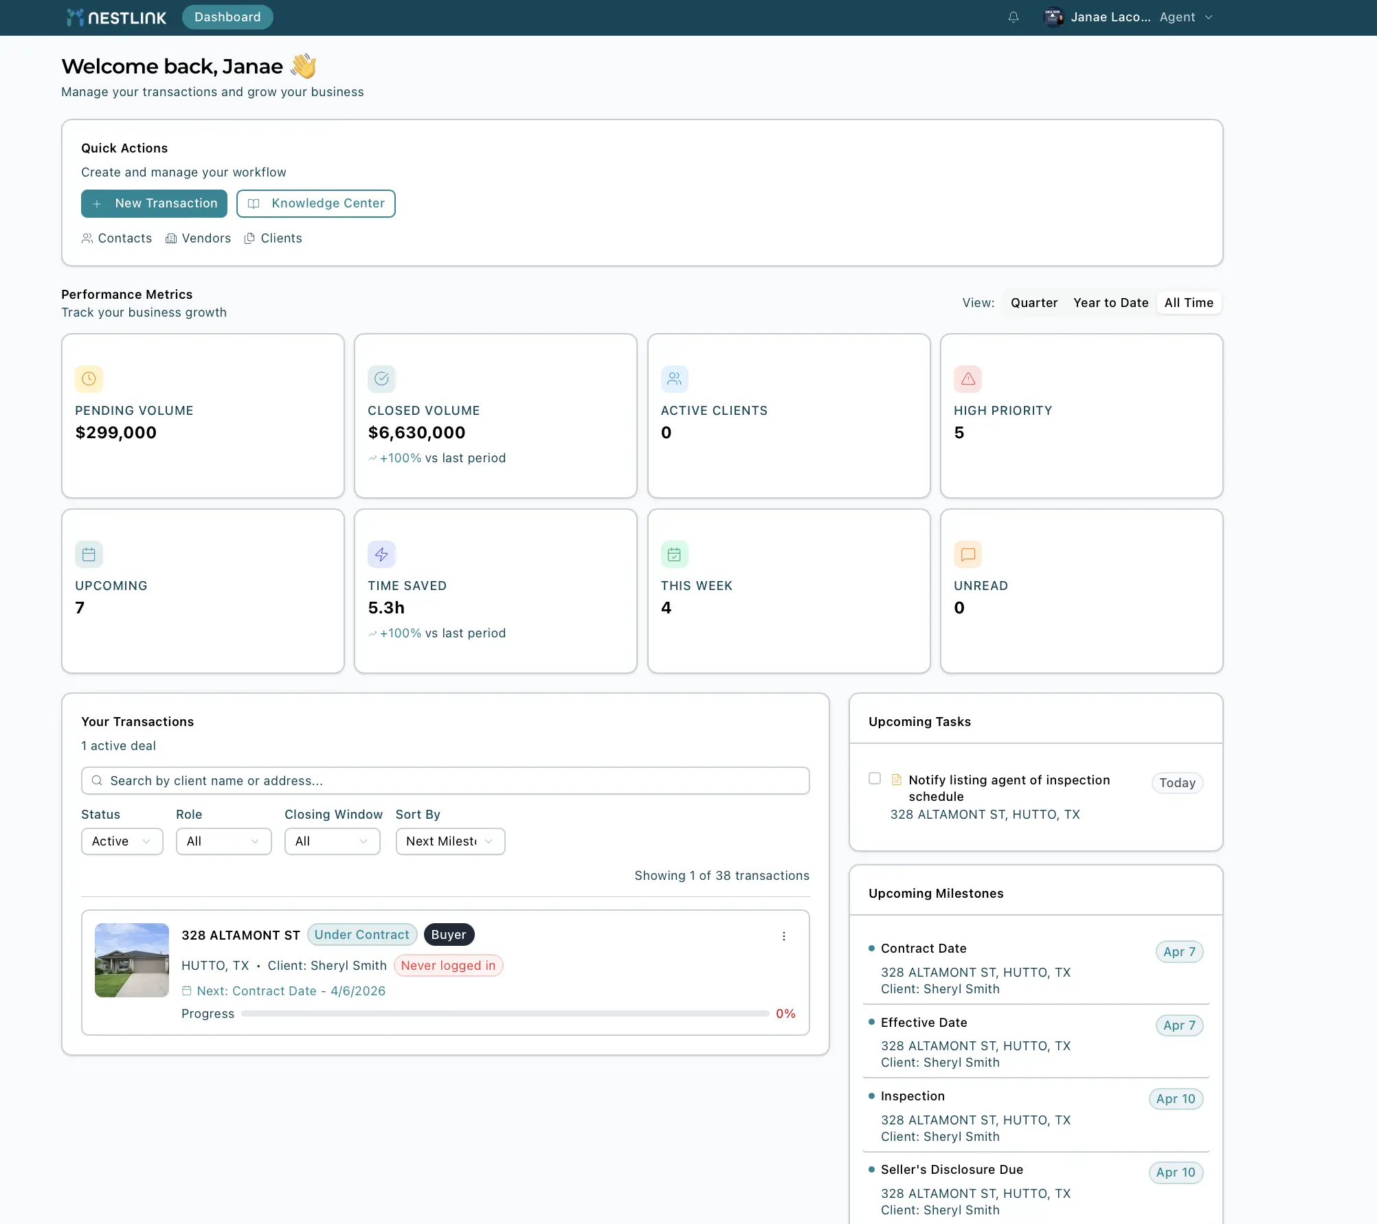Click the High Priority warning triangle icon
Viewport: 1377px width, 1224px height.
[x=967, y=378]
